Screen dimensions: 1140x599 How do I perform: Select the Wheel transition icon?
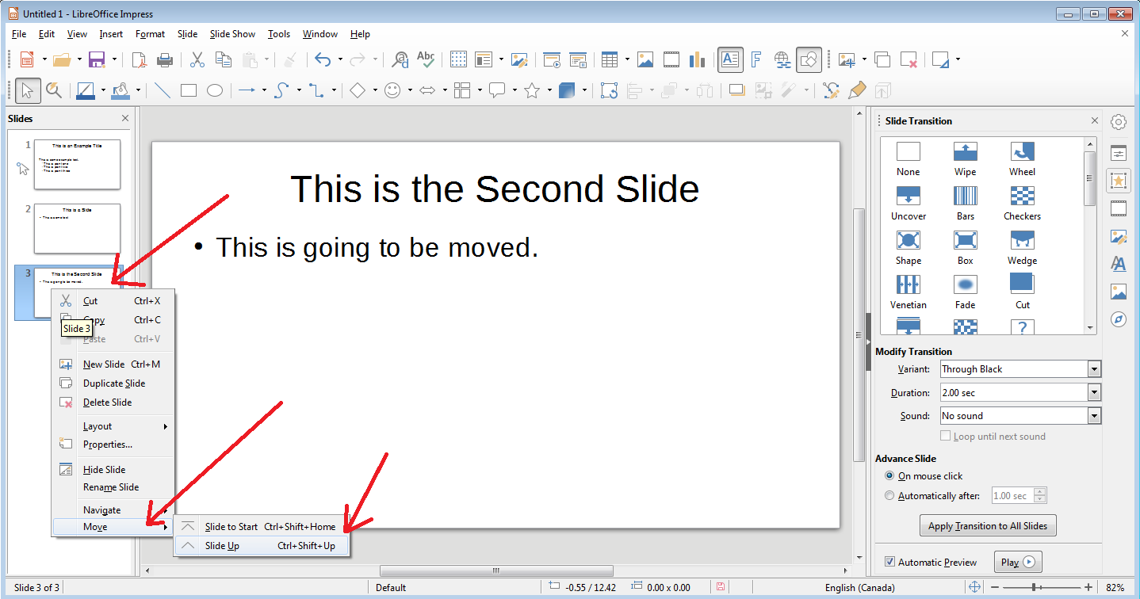click(1022, 158)
